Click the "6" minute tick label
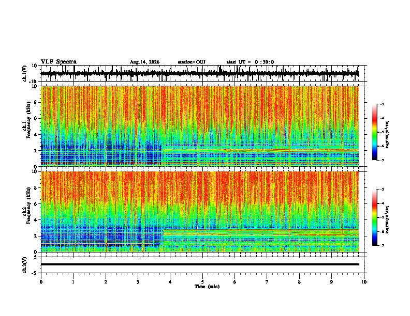The image size is (410, 316). coord(235,282)
